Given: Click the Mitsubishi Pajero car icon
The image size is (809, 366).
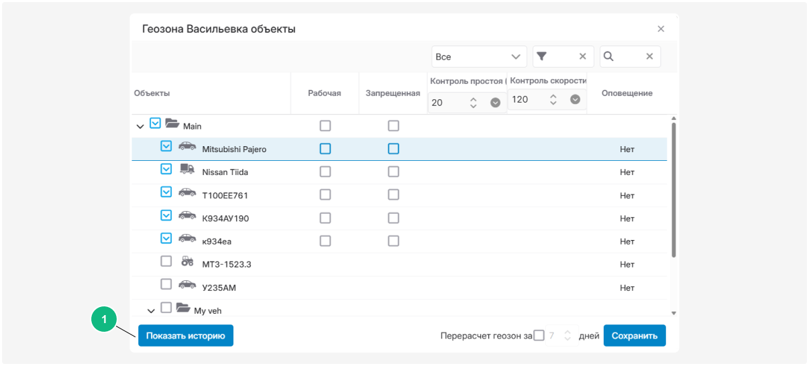Looking at the screenshot, I should coord(187,147).
